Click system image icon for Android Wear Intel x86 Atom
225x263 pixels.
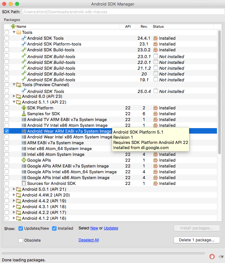24,137
